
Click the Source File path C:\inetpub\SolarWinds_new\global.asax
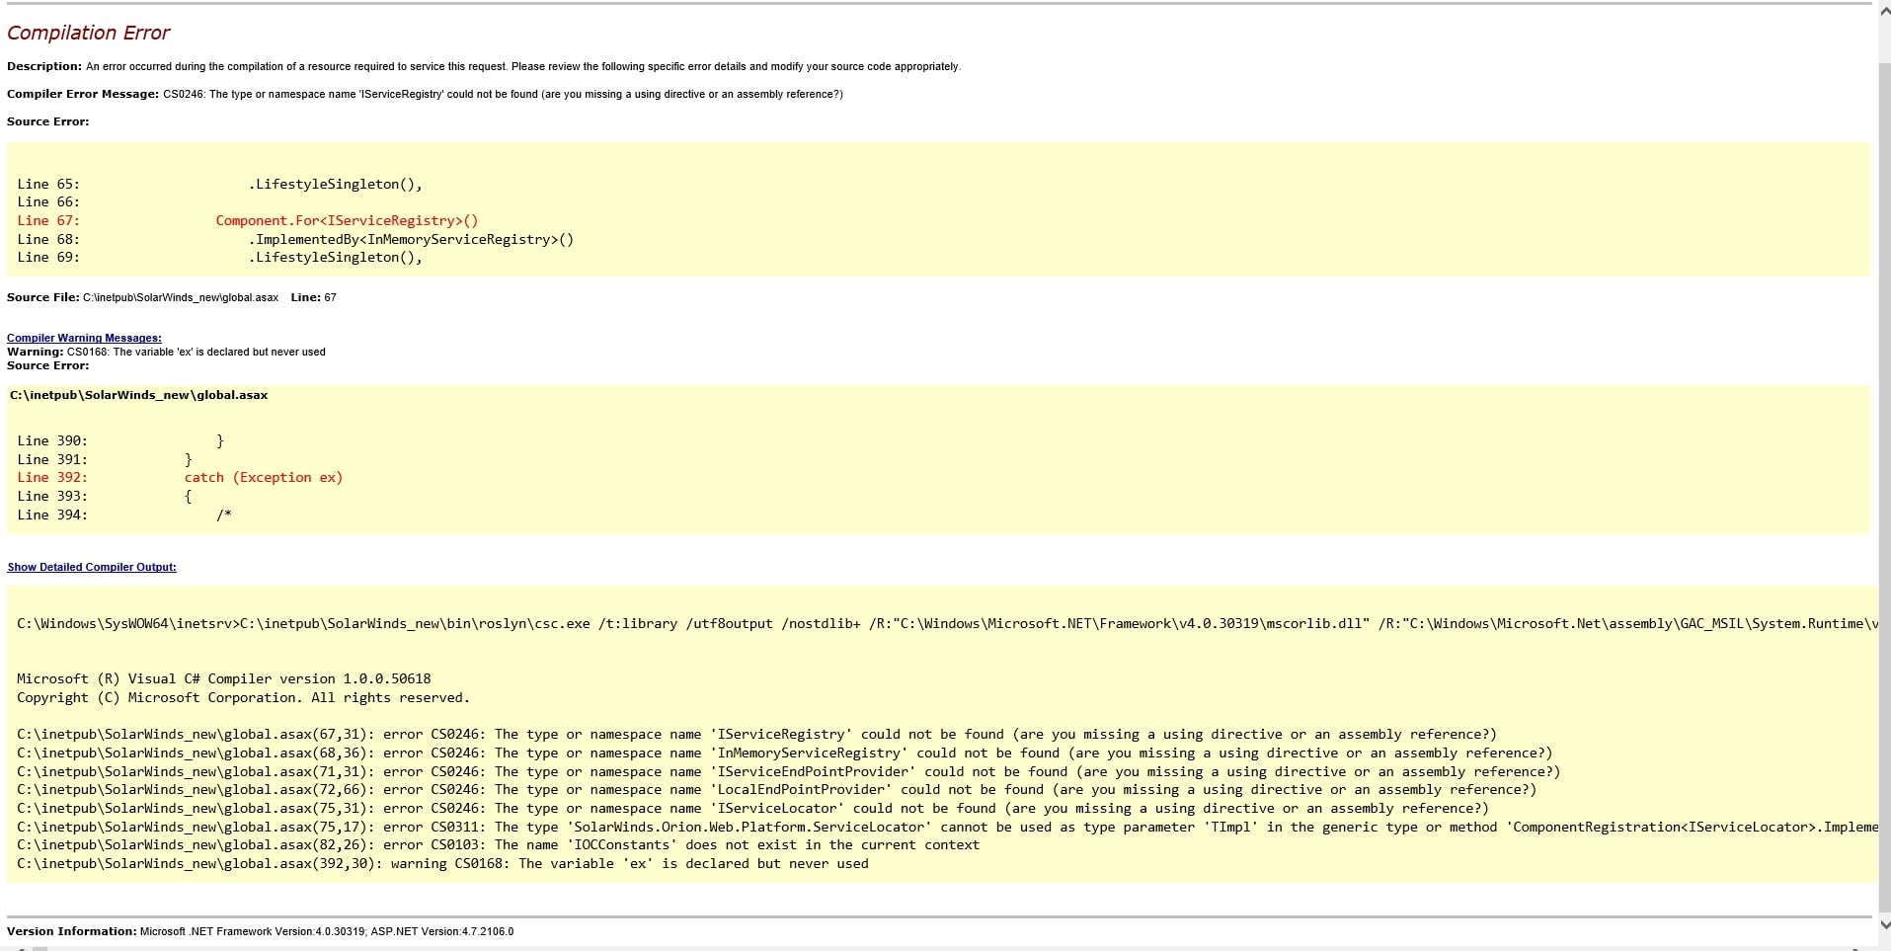(x=181, y=297)
